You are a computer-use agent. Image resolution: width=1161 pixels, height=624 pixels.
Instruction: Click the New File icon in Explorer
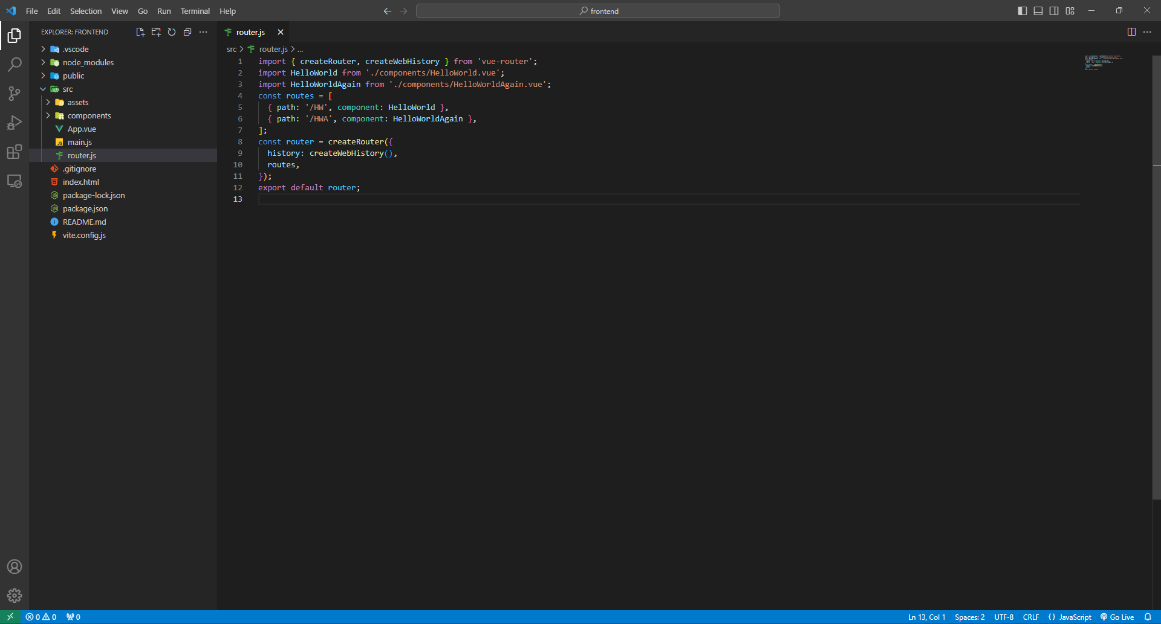(x=140, y=32)
